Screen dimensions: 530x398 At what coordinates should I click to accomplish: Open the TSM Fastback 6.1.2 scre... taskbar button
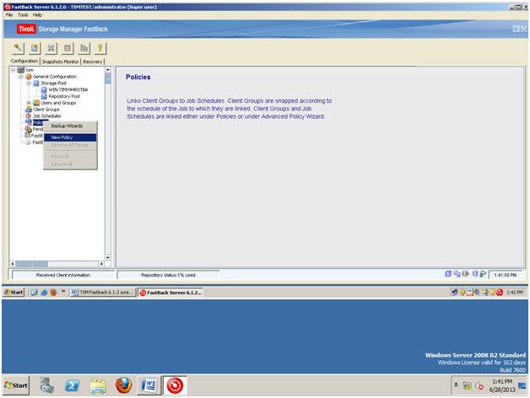tap(103, 293)
